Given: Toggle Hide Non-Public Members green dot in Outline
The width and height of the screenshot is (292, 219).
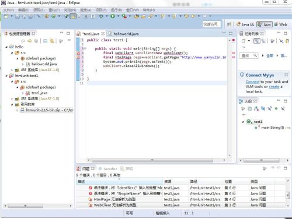Looking at the screenshot, I should click(x=276, y=108).
